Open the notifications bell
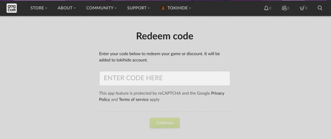331x139 pixels. point(266,8)
